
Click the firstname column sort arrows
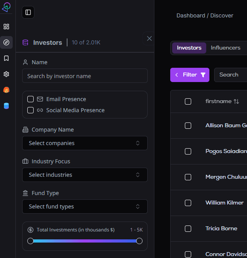pyautogui.click(x=236, y=101)
